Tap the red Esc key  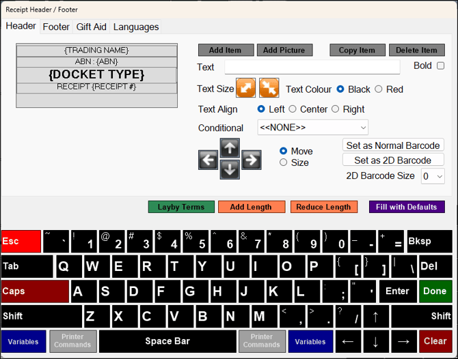(x=21, y=241)
